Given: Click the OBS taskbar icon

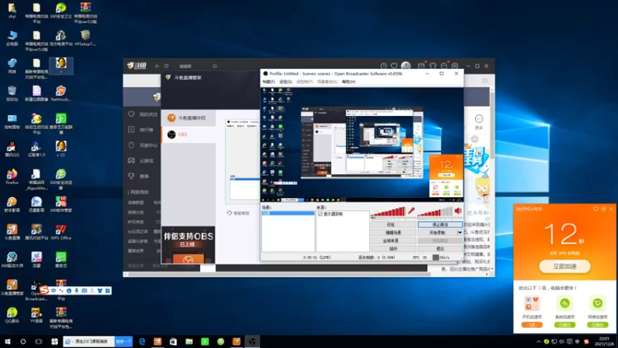Looking at the screenshot, I should point(253,341).
